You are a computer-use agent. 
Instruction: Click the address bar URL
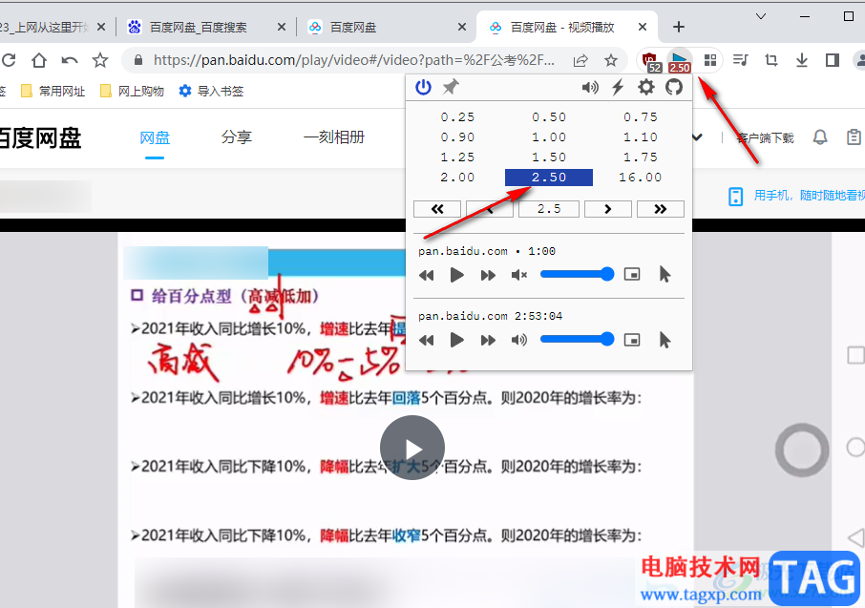(353, 59)
